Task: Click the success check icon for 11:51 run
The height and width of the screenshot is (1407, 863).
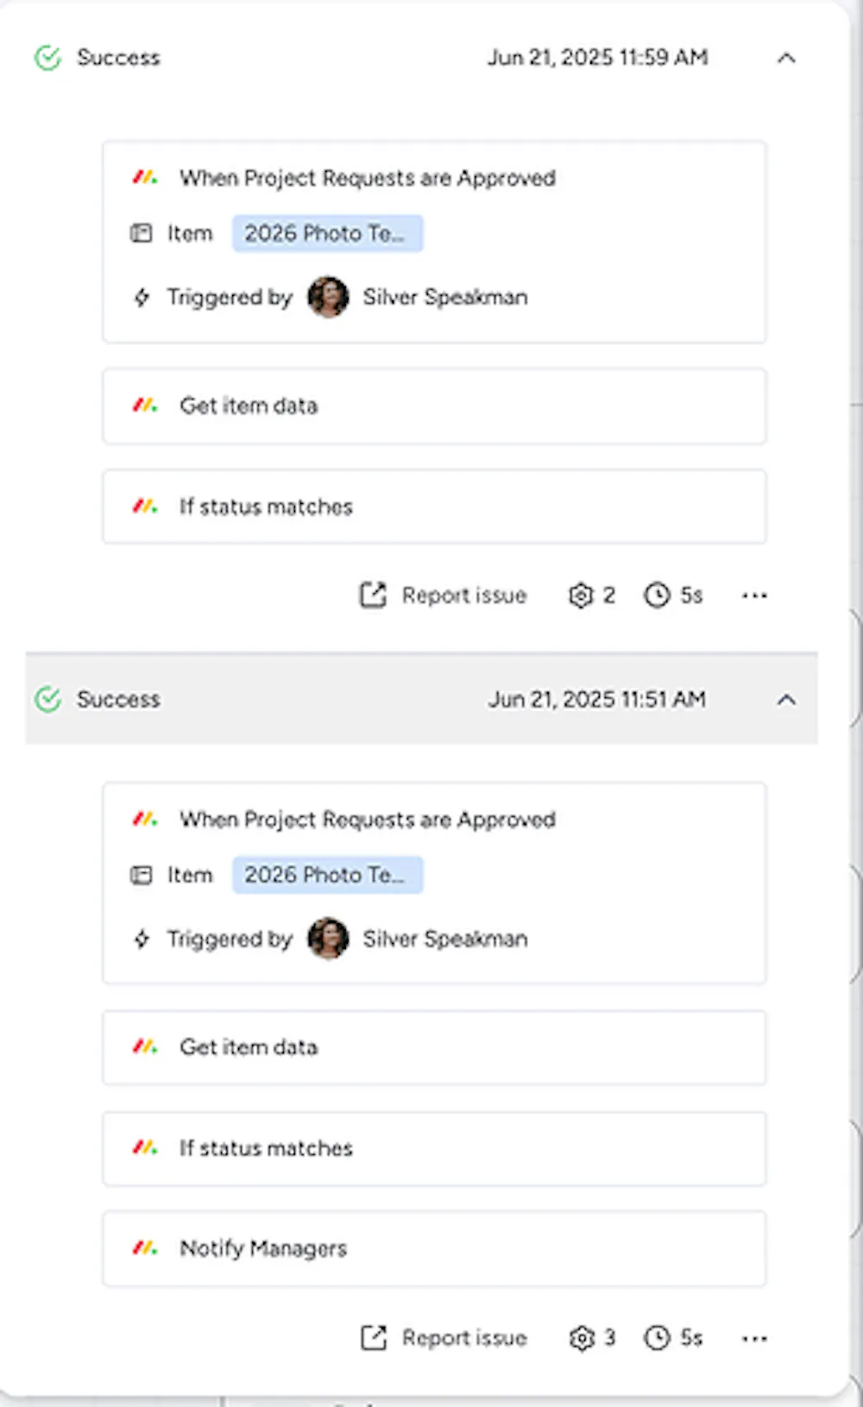Action: coord(48,700)
